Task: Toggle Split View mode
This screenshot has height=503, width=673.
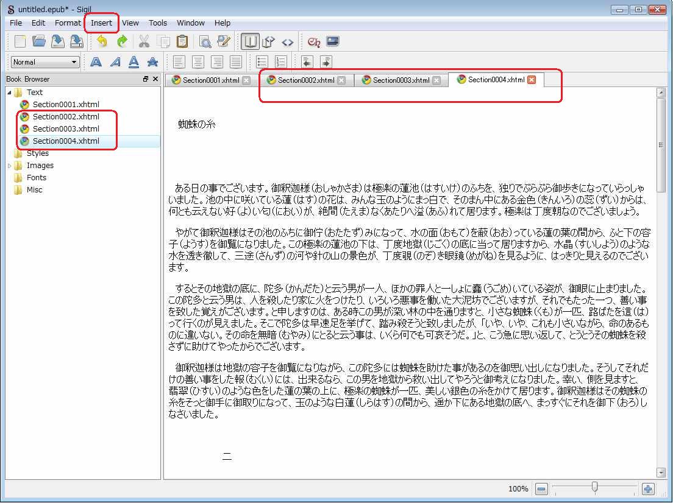Action: 268,41
